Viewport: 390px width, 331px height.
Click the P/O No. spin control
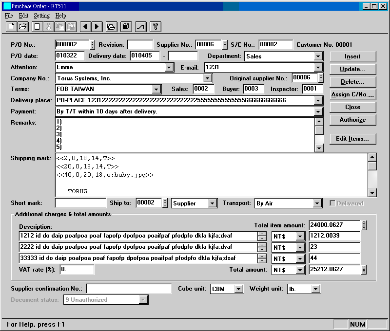92,45
